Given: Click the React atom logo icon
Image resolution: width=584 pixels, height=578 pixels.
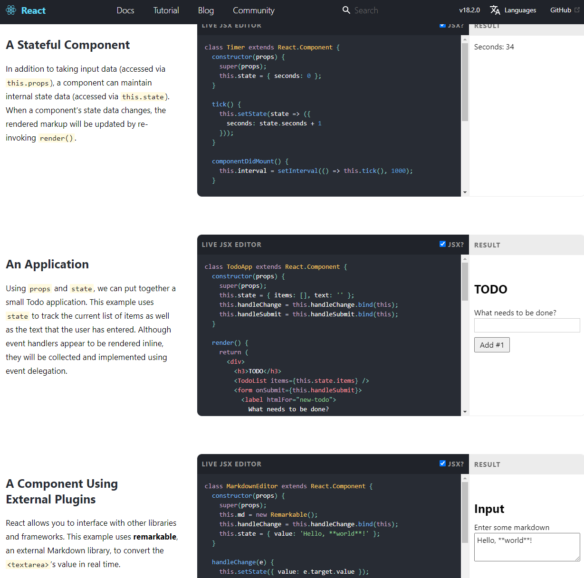Looking at the screenshot, I should pos(11,10).
